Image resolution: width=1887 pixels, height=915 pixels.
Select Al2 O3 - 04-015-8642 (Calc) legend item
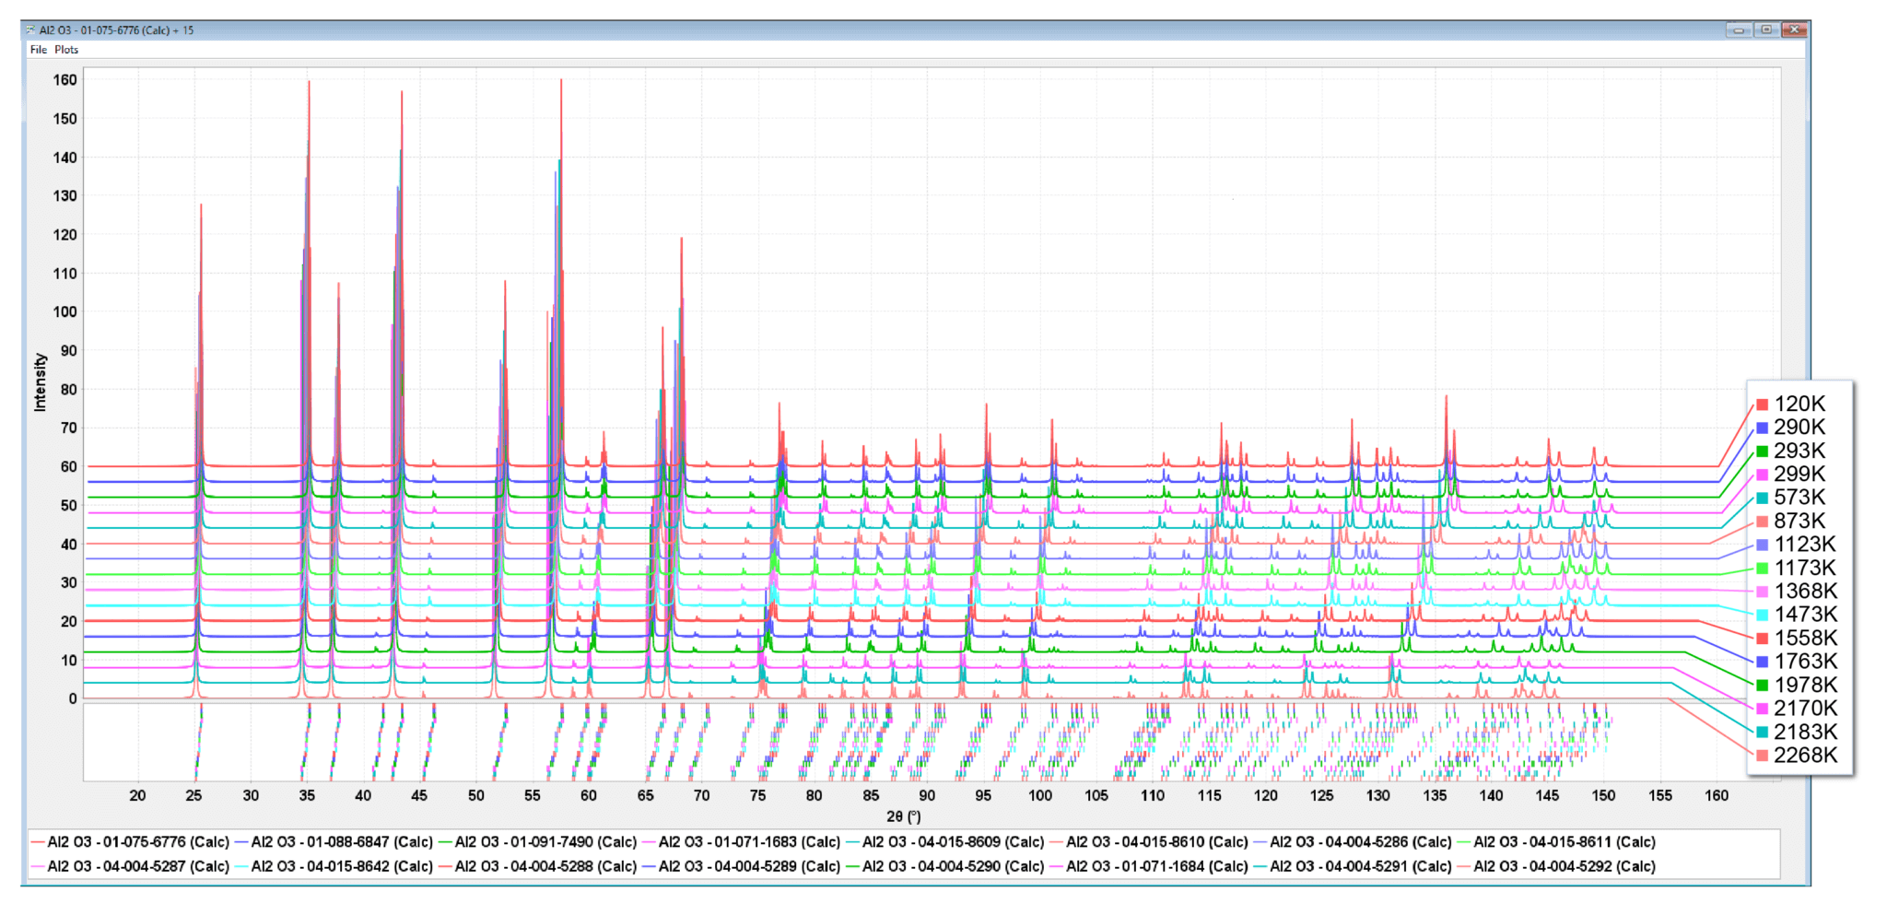tap(342, 866)
